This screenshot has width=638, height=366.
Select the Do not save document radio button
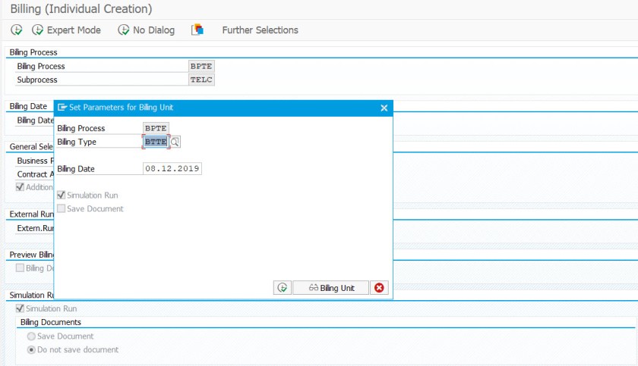click(x=31, y=350)
